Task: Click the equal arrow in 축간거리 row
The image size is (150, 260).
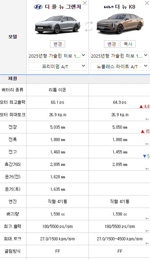Action: coord(147,169)
